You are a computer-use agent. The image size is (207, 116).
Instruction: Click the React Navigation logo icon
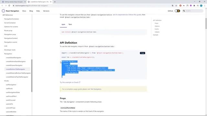coord(3,11)
